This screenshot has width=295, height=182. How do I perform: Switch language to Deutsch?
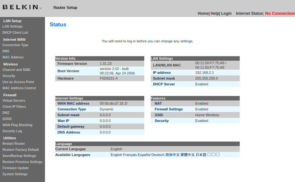pyautogui.click(x=158, y=155)
